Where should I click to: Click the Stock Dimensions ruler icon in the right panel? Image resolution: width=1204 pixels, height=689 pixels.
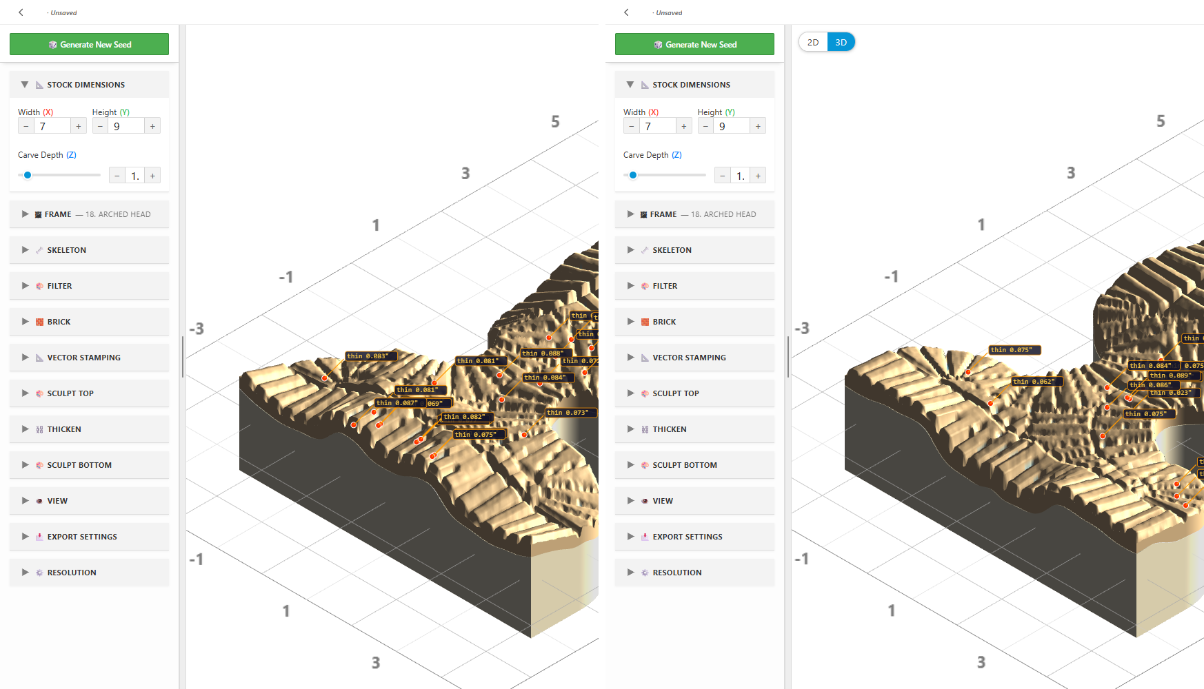(645, 85)
